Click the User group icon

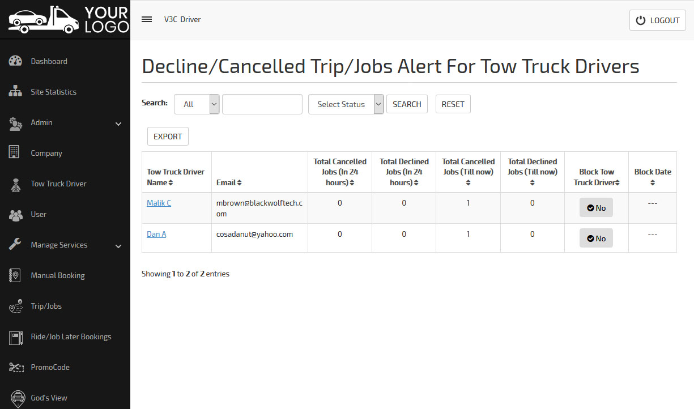pyautogui.click(x=15, y=215)
